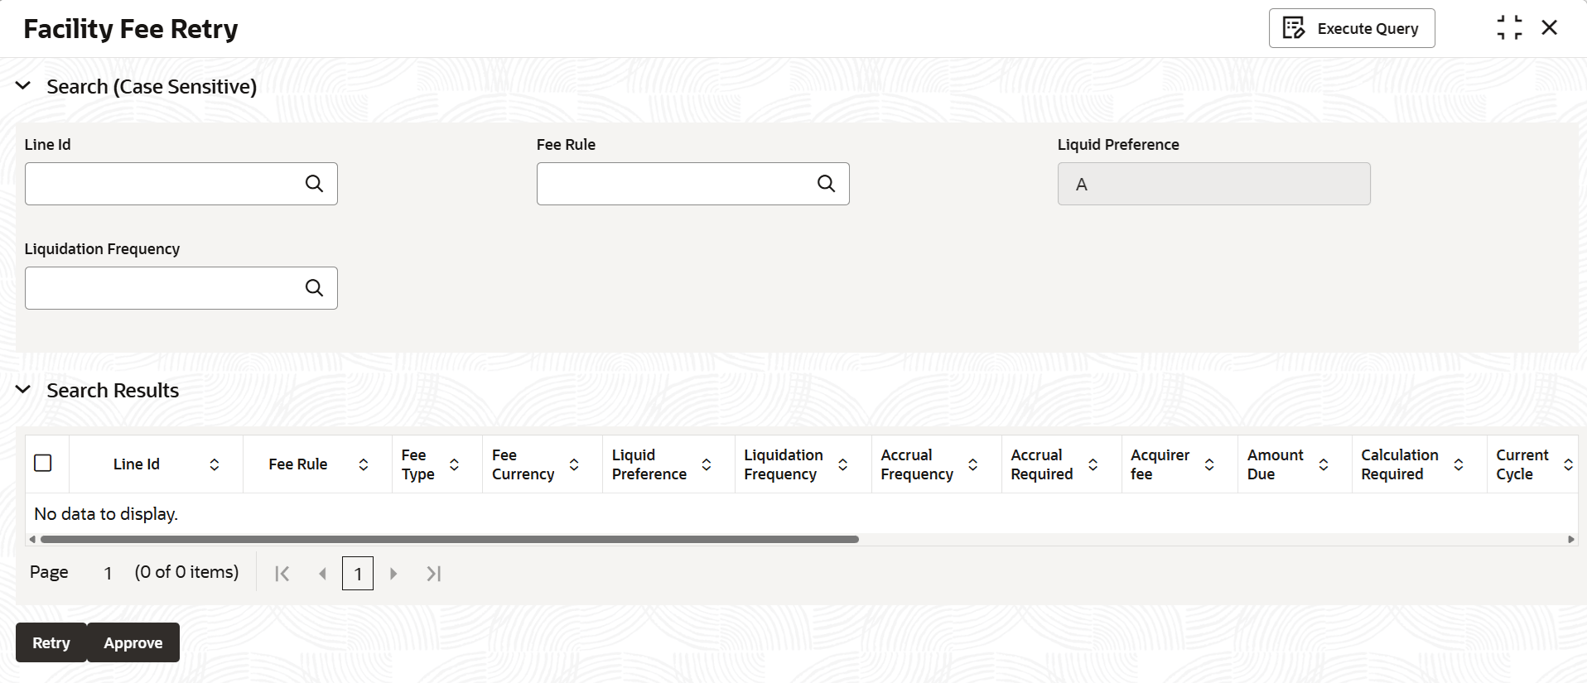Click the restore window size icon
The image size is (1587, 683).
(x=1509, y=27)
